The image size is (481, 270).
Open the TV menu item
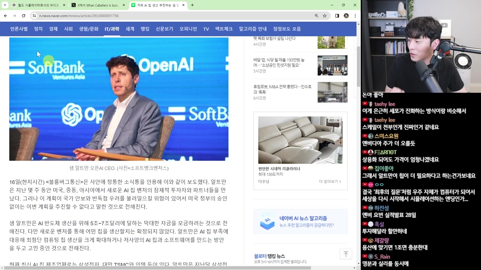[x=206, y=29]
